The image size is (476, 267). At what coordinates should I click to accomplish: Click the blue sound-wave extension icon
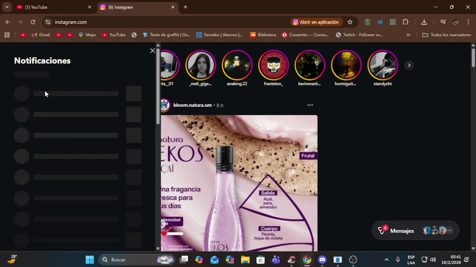coord(380,22)
